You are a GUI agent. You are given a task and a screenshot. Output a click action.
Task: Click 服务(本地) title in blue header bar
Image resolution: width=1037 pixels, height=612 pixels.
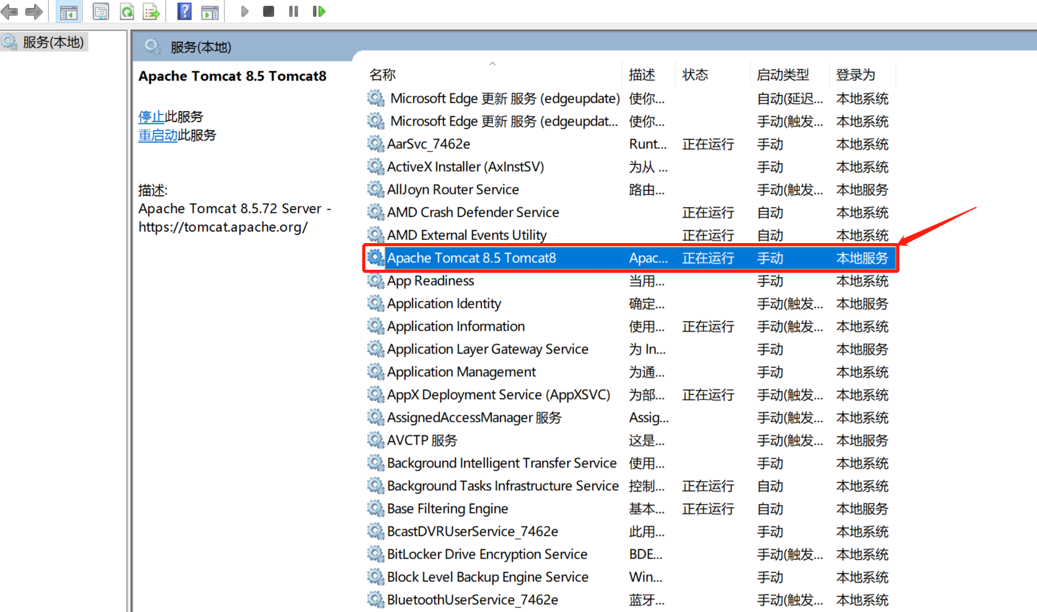pyautogui.click(x=200, y=47)
